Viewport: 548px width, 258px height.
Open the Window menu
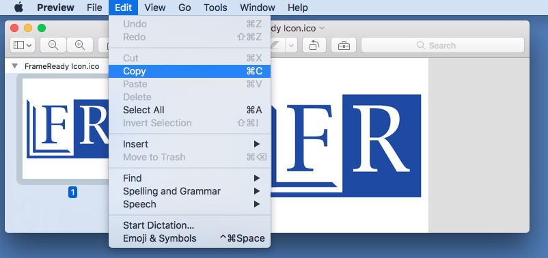[258, 8]
